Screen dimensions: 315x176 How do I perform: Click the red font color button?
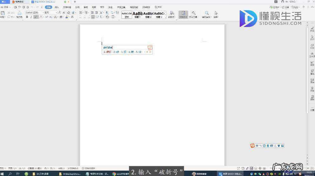67,17
